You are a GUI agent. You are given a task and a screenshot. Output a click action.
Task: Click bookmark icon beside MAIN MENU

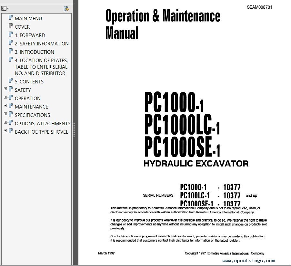point(11,18)
